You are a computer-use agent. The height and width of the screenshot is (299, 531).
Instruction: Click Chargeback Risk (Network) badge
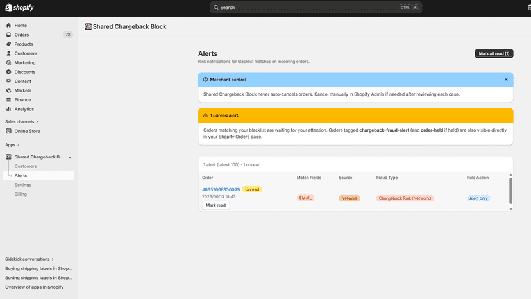(405, 198)
